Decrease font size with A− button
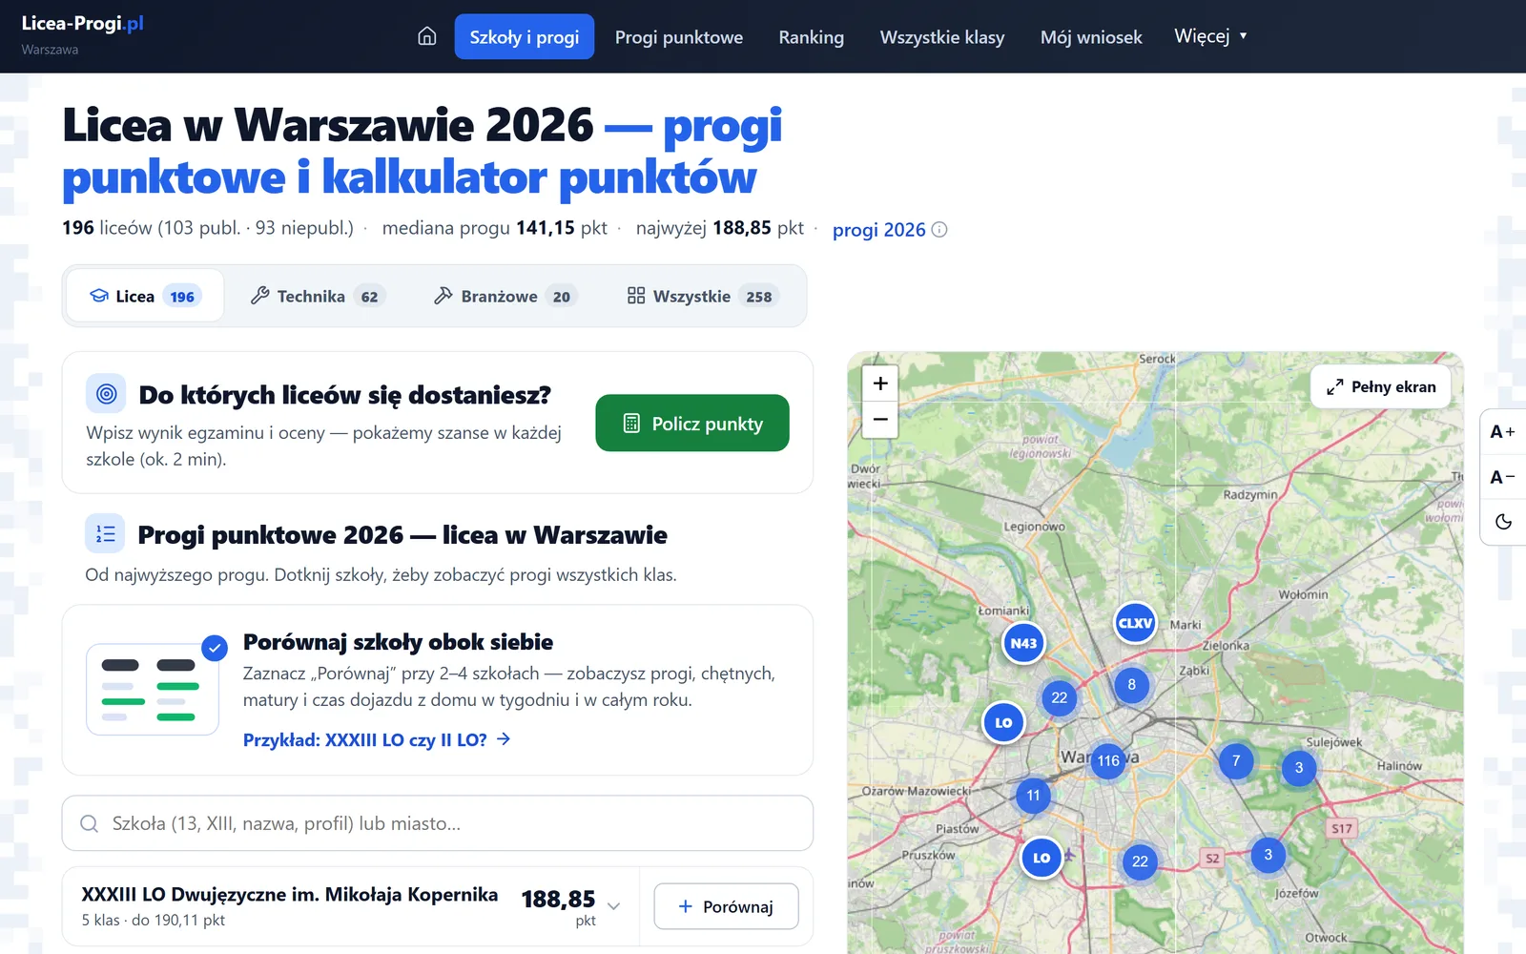The height and width of the screenshot is (954, 1526). [1503, 477]
